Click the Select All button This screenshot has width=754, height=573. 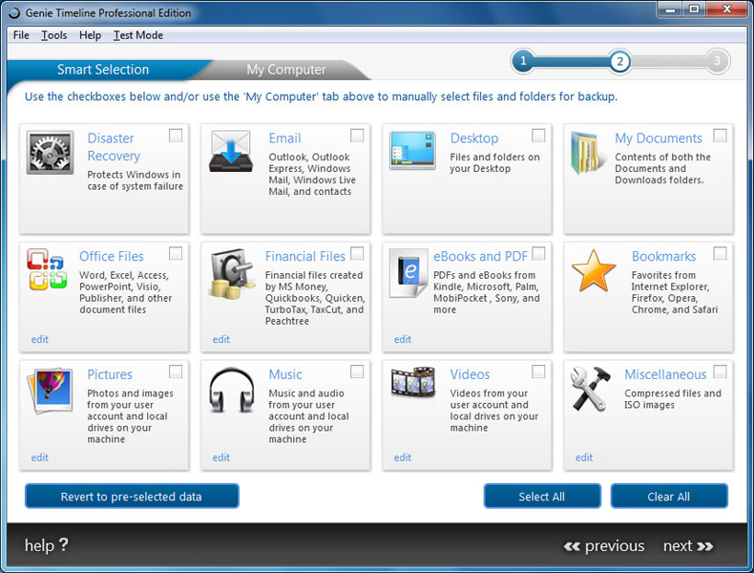coord(542,496)
